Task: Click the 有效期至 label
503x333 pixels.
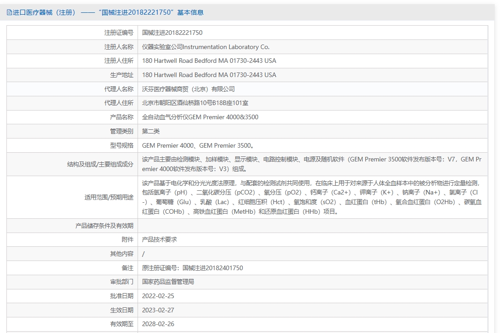Action: 122,324
